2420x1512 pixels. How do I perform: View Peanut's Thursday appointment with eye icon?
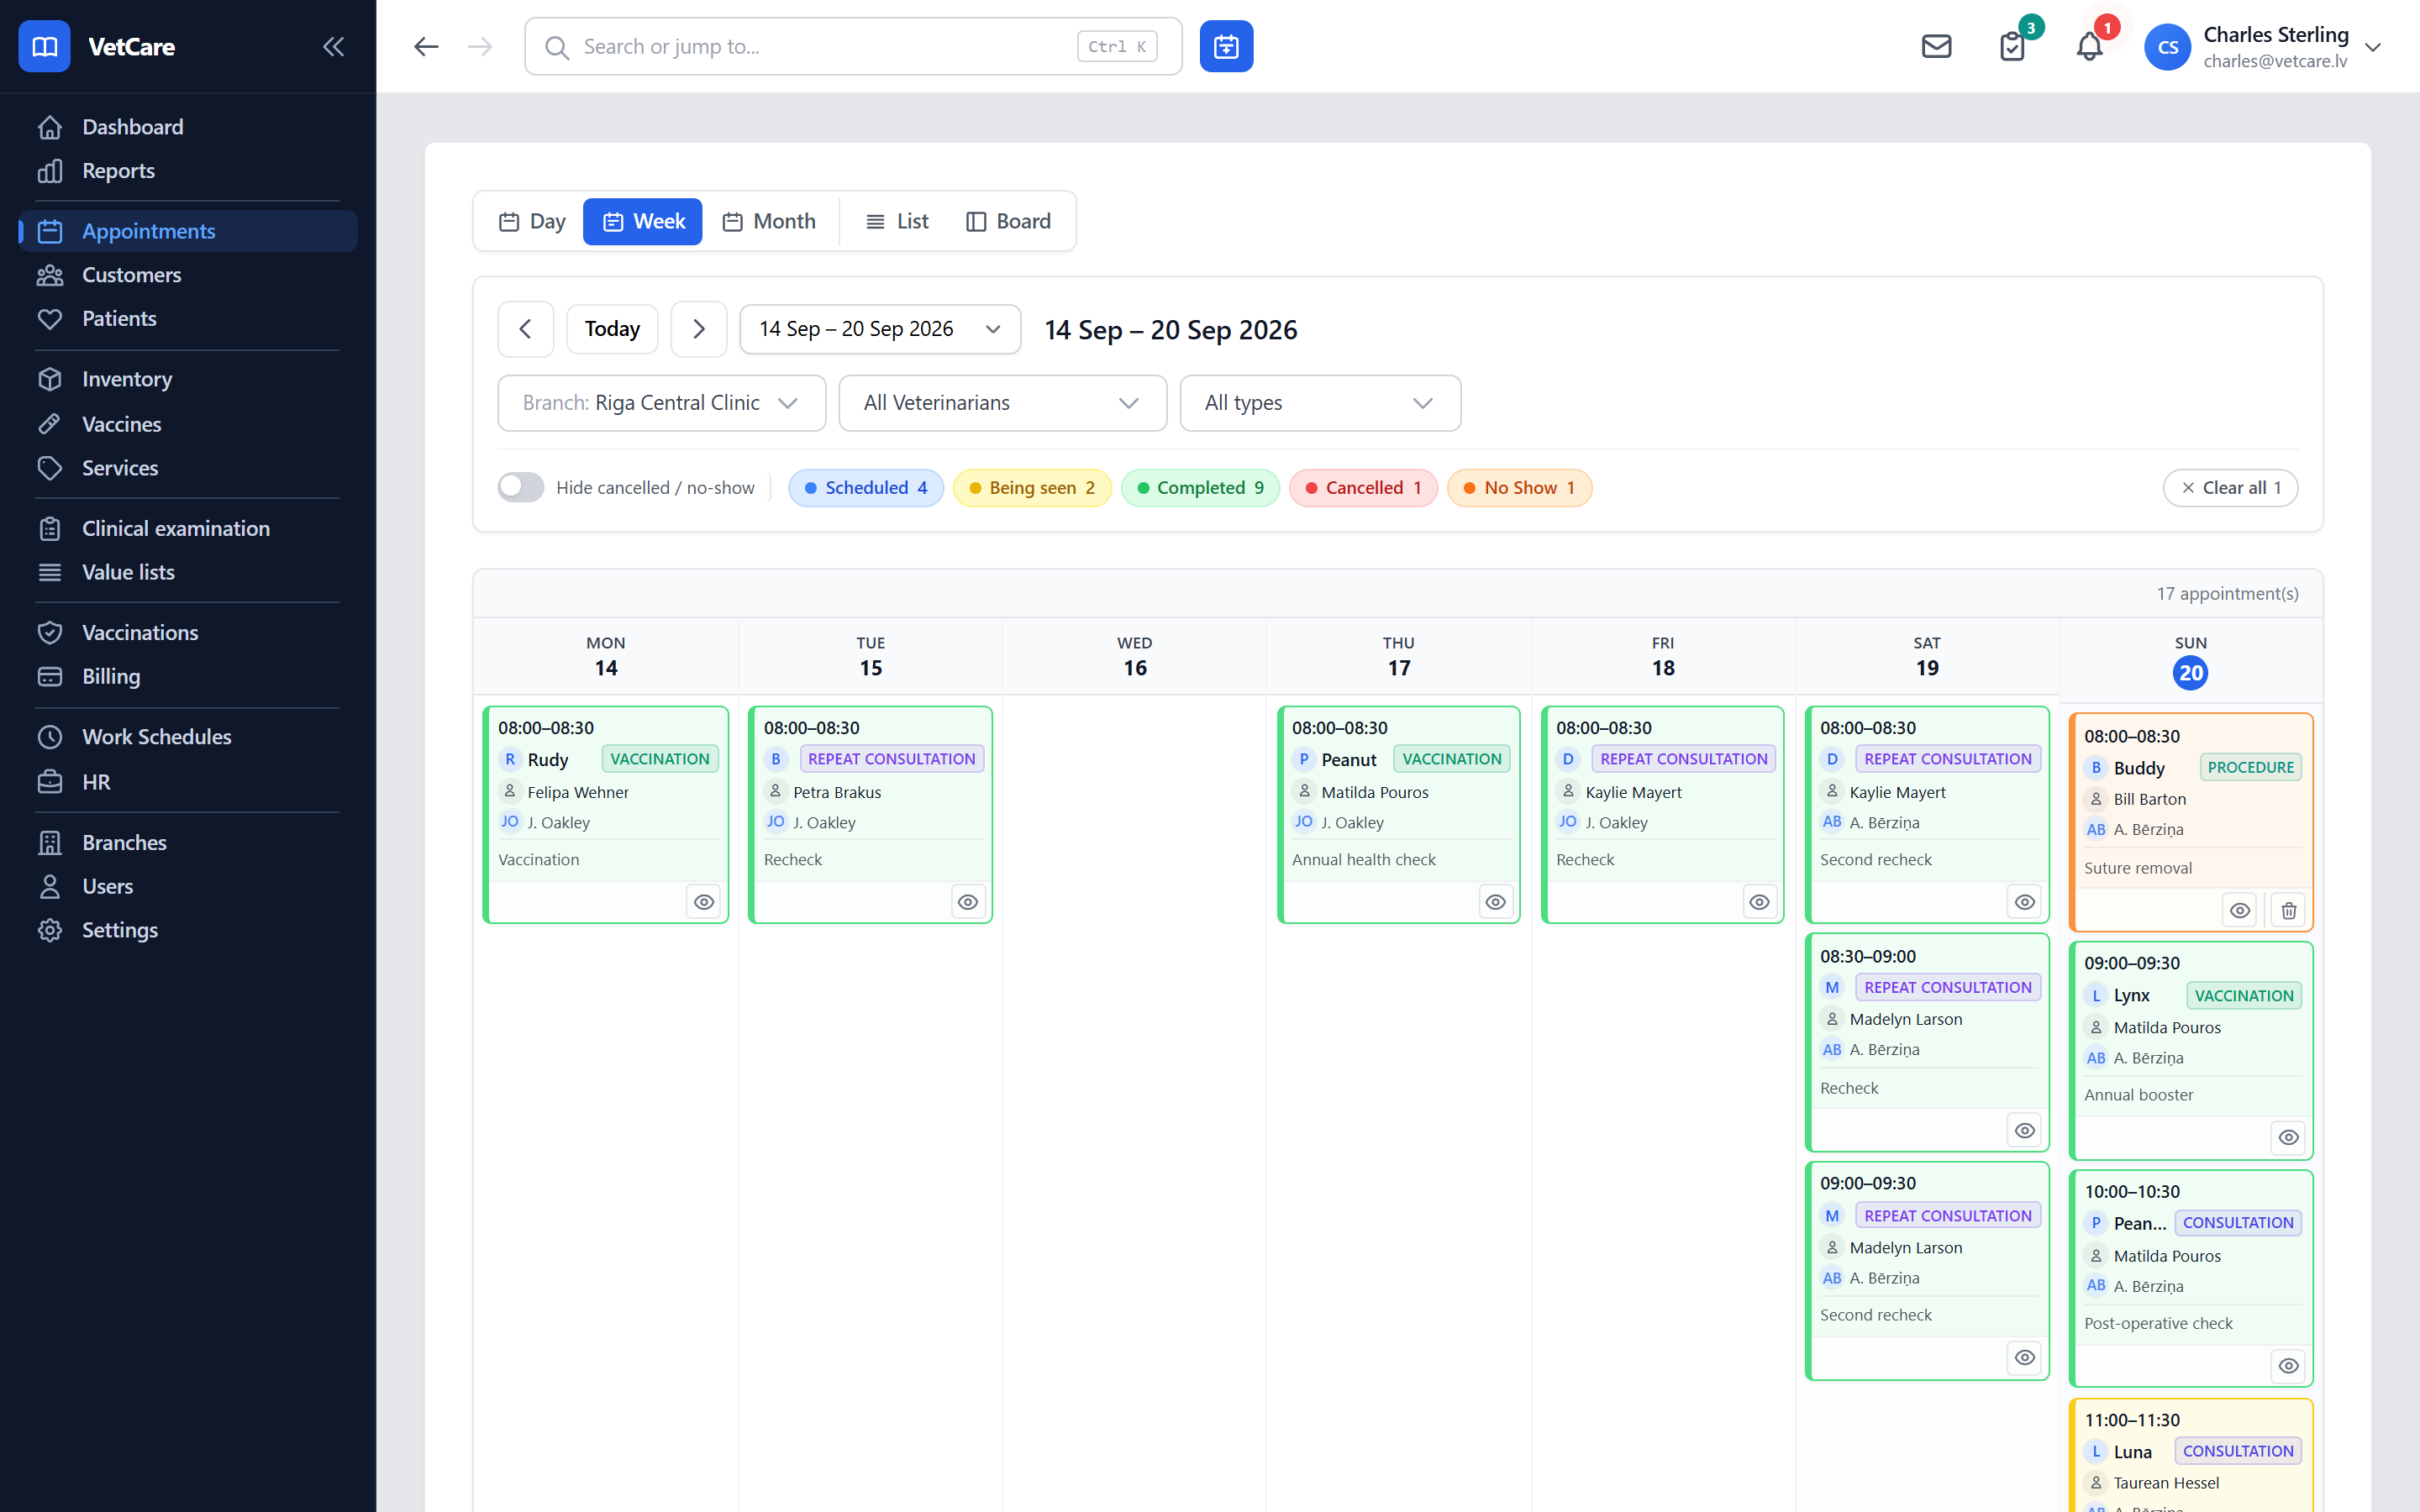[x=1496, y=902]
